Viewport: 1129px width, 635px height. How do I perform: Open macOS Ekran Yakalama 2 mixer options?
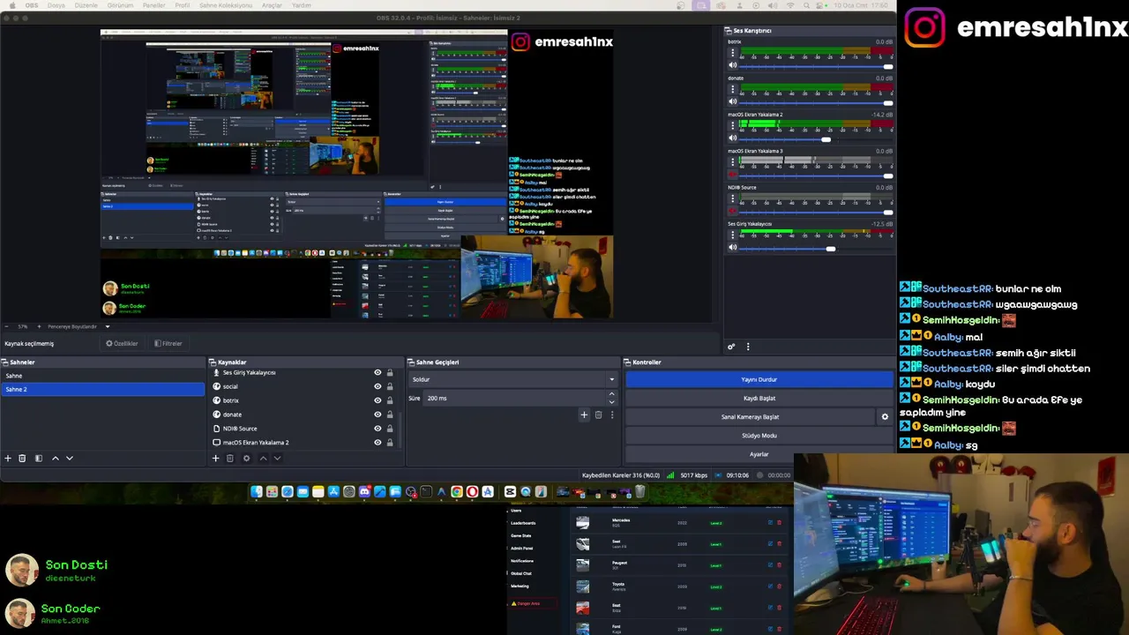[x=732, y=126]
